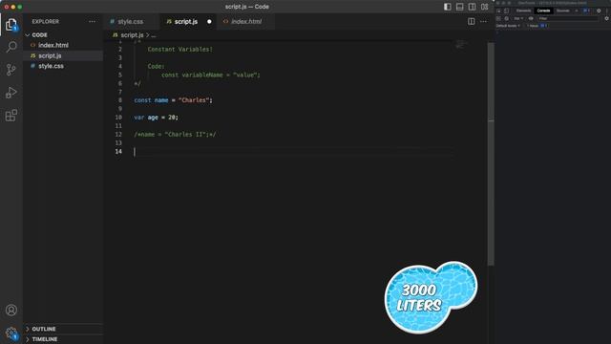Open the Default levels dropdown
611x344 pixels.
pyautogui.click(x=508, y=26)
